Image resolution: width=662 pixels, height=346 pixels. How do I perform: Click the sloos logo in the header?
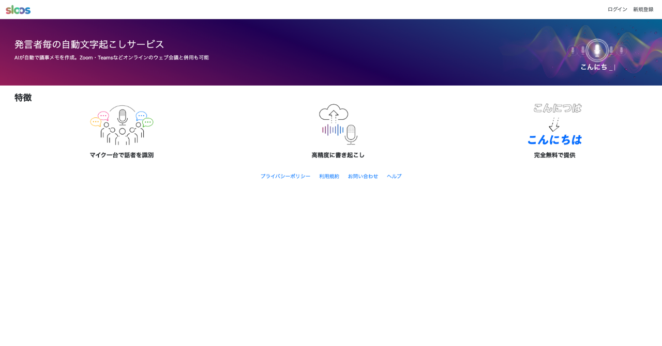click(x=18, y=9)
